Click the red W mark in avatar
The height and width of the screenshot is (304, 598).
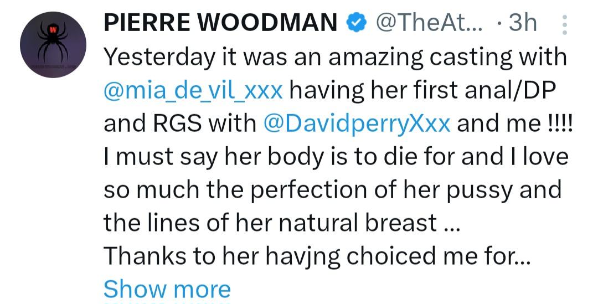click(x=53, y=29)
